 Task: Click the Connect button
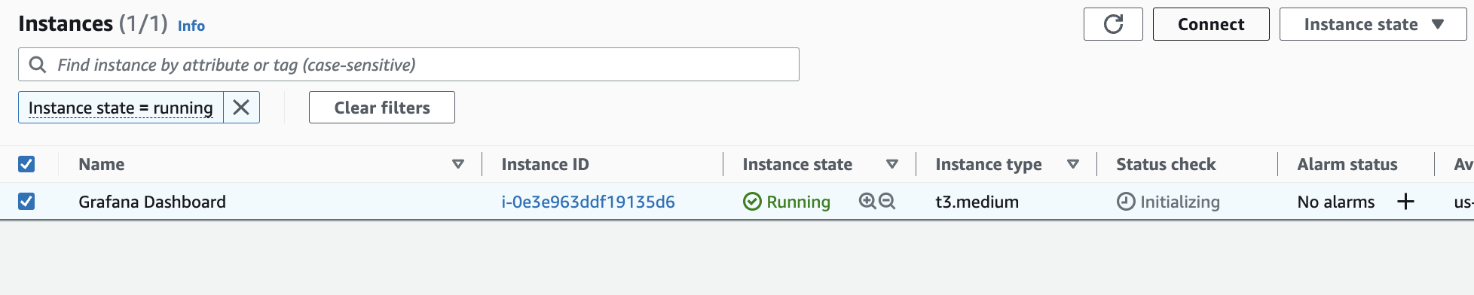tap(1211, 24)
